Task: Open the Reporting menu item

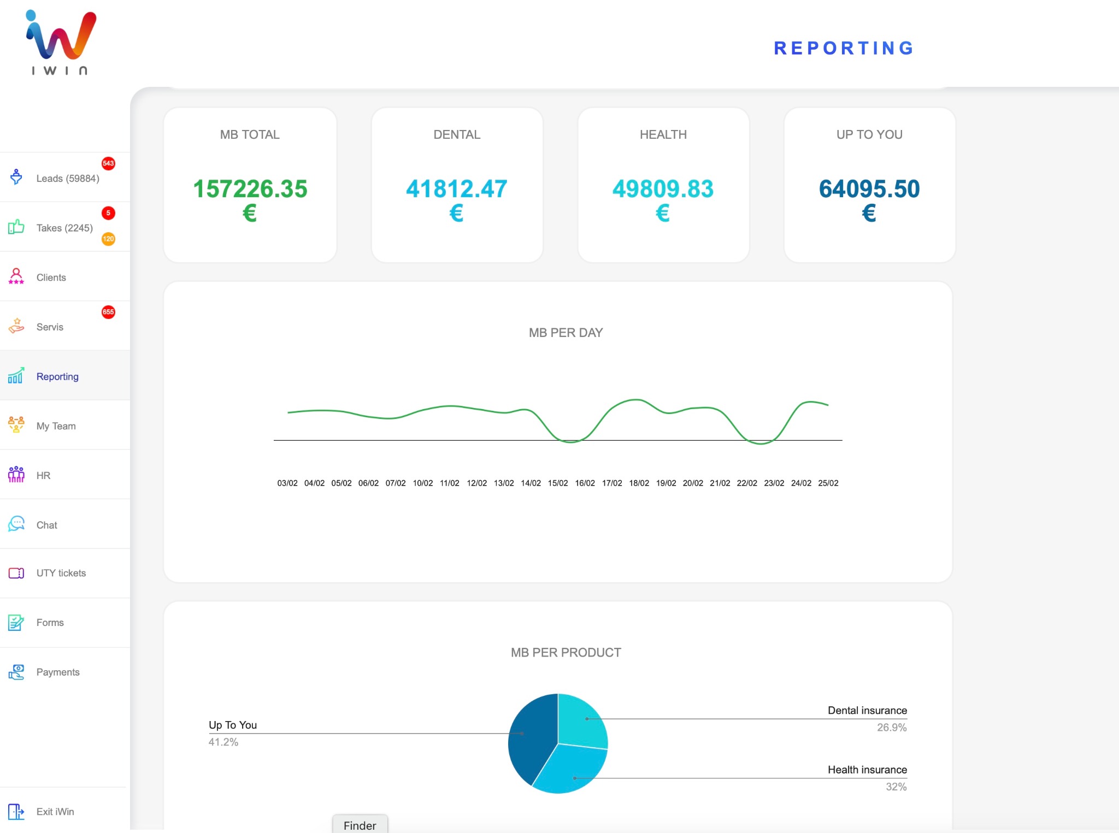Action: pyautogui.click(x=57, y=376)
